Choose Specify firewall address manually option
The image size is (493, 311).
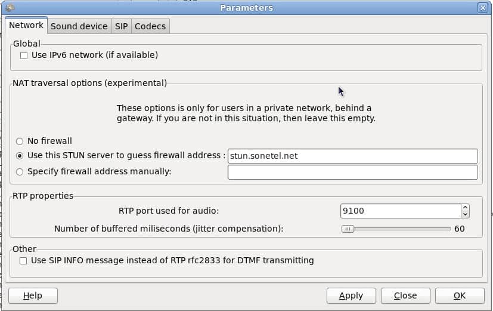[x=20, y=172]
